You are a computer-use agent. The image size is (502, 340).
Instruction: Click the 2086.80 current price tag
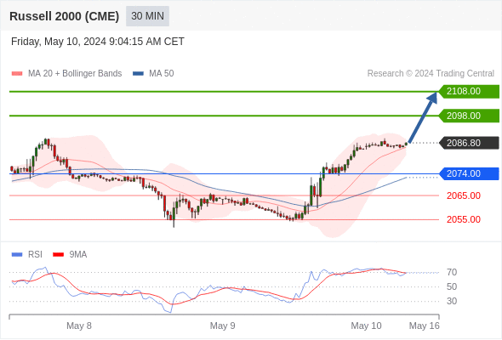point(469,143)
